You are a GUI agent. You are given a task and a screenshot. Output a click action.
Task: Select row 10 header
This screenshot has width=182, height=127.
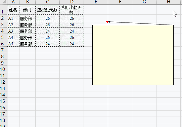tap(3, 69)
